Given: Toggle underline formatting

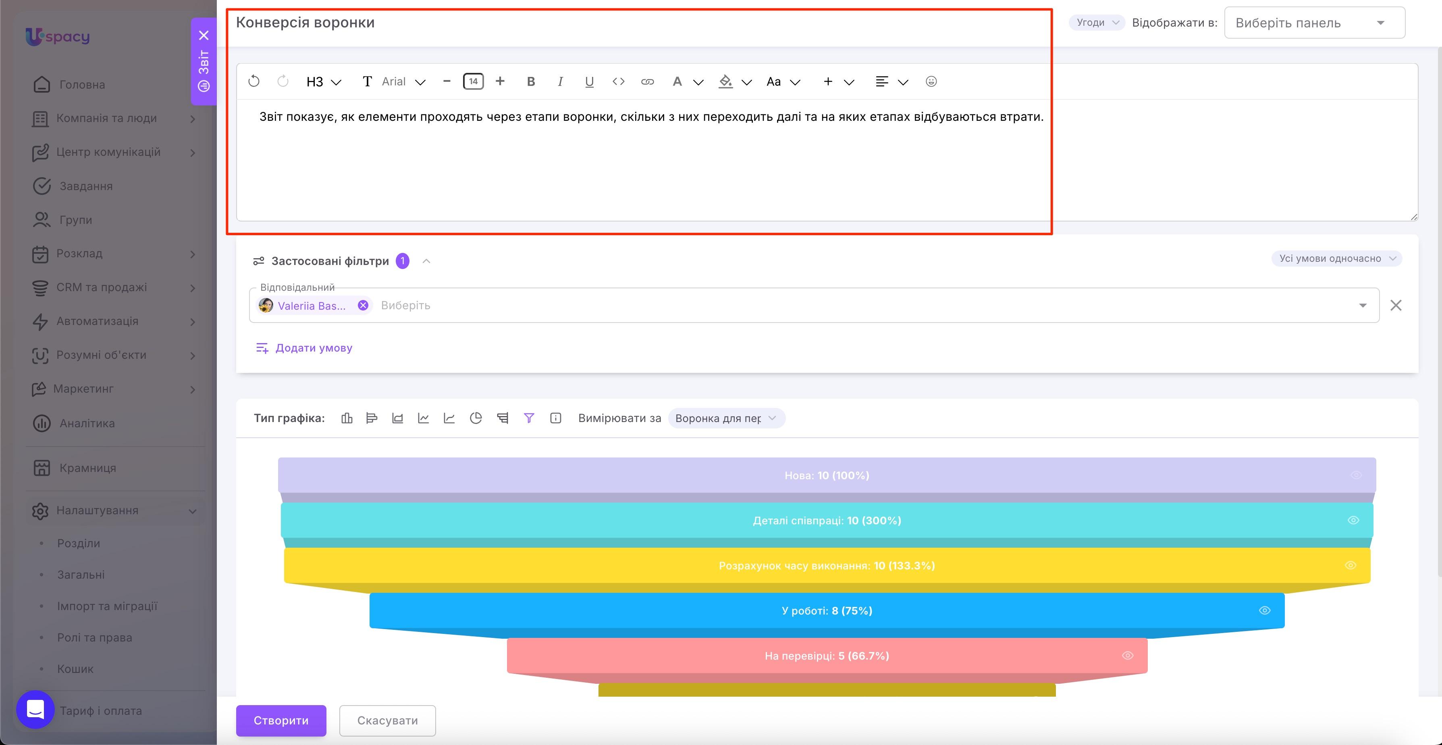Looking at the screenshot, I should 589,82.
